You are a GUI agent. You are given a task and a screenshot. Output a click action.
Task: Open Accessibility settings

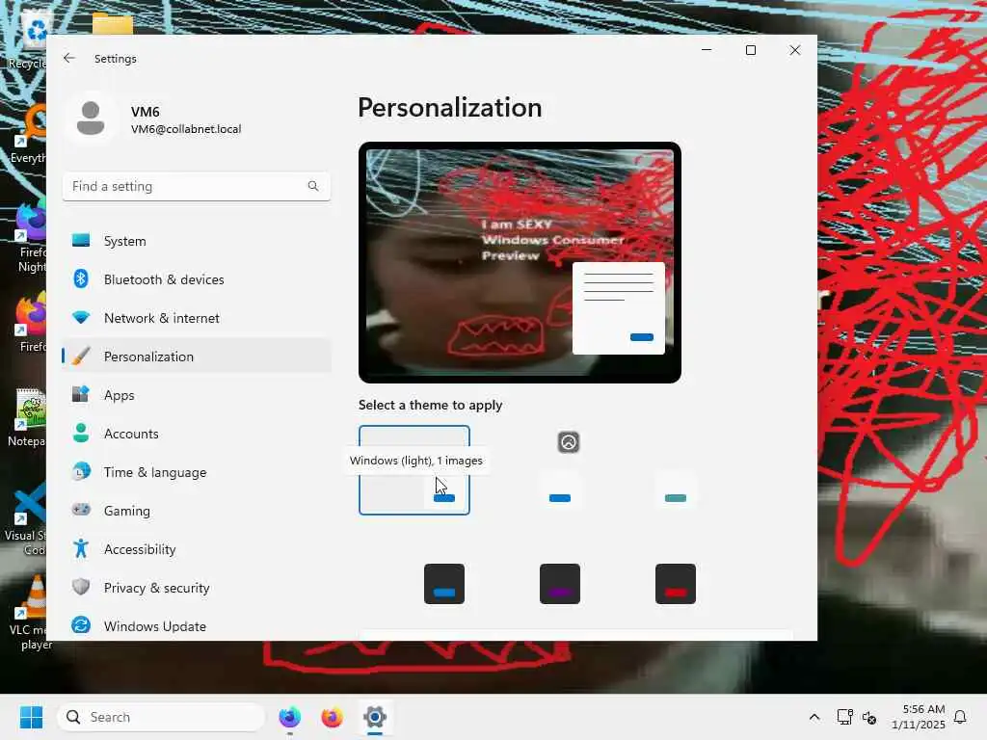click(x=197, y=549)
